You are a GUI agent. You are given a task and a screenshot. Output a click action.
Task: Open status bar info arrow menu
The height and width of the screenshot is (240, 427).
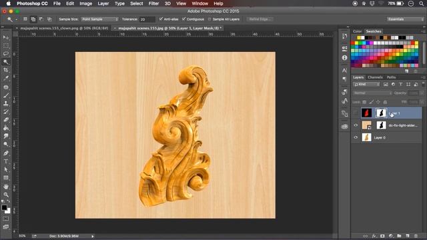click(x=93, y=236)
